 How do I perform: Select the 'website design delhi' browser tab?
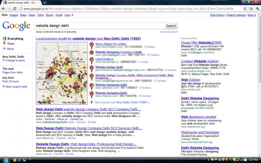click(22, 3)
